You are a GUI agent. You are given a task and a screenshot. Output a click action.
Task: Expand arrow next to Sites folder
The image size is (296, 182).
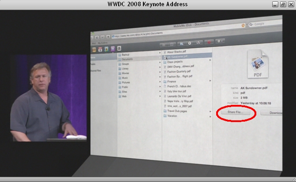coord(160,91)
